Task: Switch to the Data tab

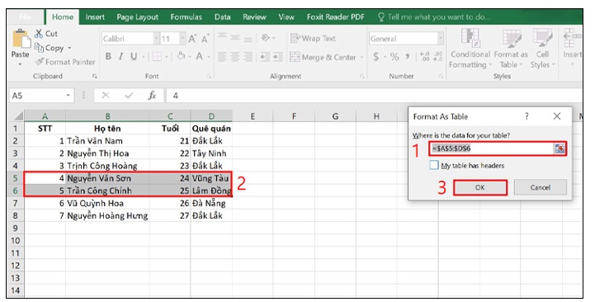Action: (222, 17)
